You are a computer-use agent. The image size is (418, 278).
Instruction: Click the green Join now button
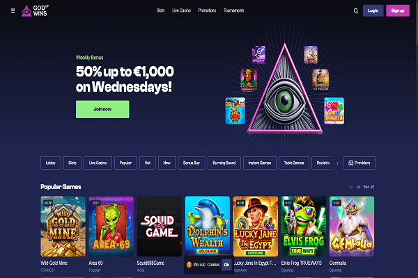(x=102, y=109)
